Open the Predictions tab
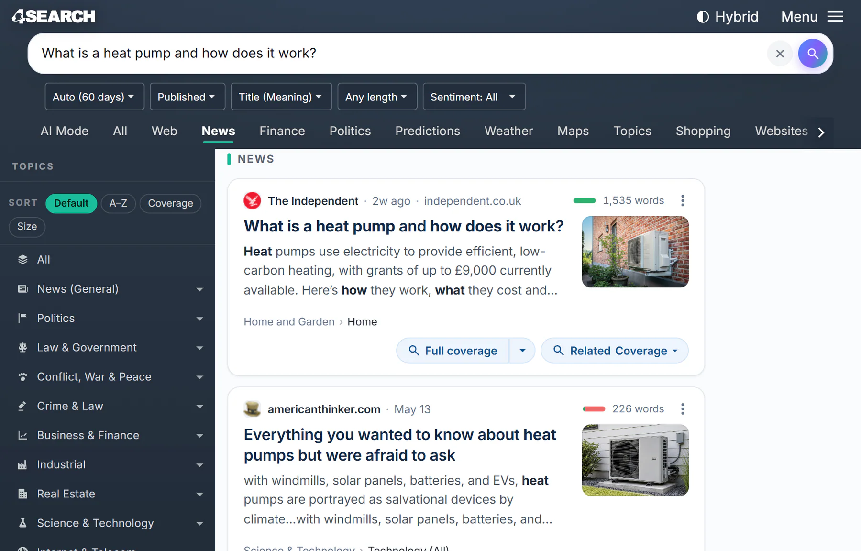Screen dimensions: 861x551 click(428, 131)
